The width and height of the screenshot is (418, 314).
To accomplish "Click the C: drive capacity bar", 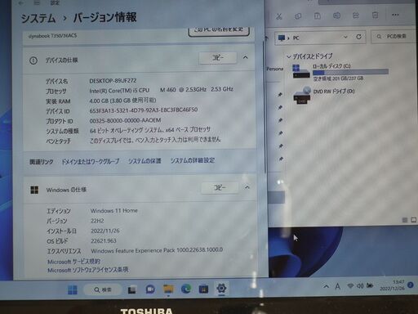I will [x=350, y=72].
